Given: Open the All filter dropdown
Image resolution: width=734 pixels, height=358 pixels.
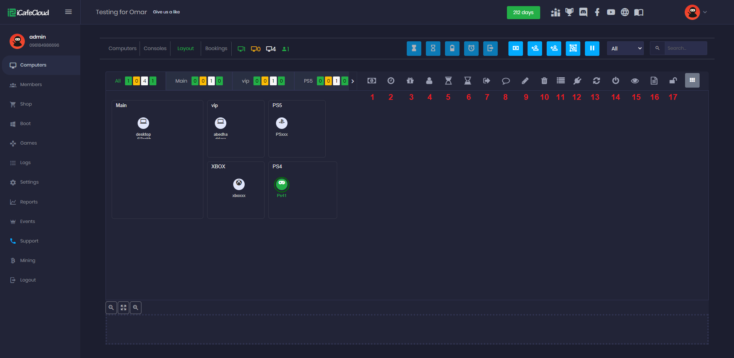Looking at the screenshot, I should [625, 49].
